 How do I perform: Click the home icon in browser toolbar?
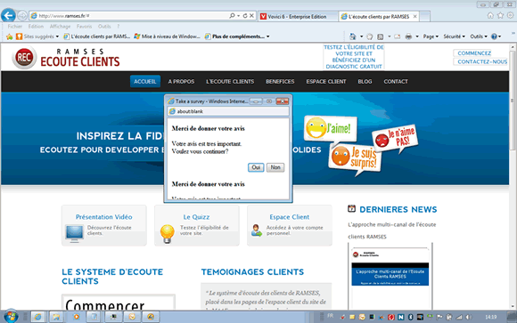tap(490, 15)
